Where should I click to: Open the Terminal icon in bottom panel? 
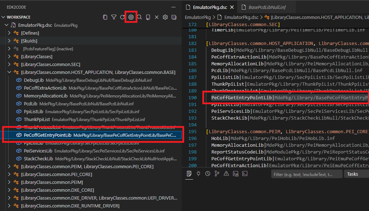(x=245, y=174)
